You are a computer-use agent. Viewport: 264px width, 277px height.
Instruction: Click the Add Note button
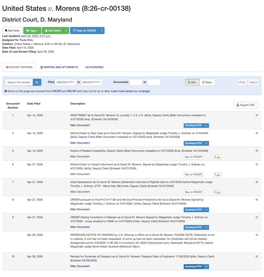12,31
